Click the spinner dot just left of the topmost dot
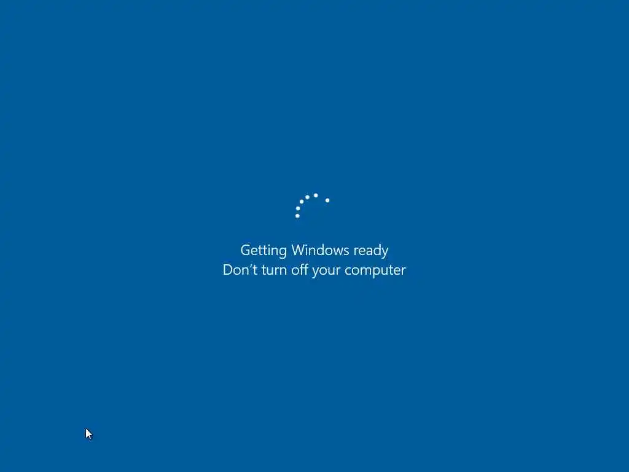Screen dimensions: 629x472 307,197
